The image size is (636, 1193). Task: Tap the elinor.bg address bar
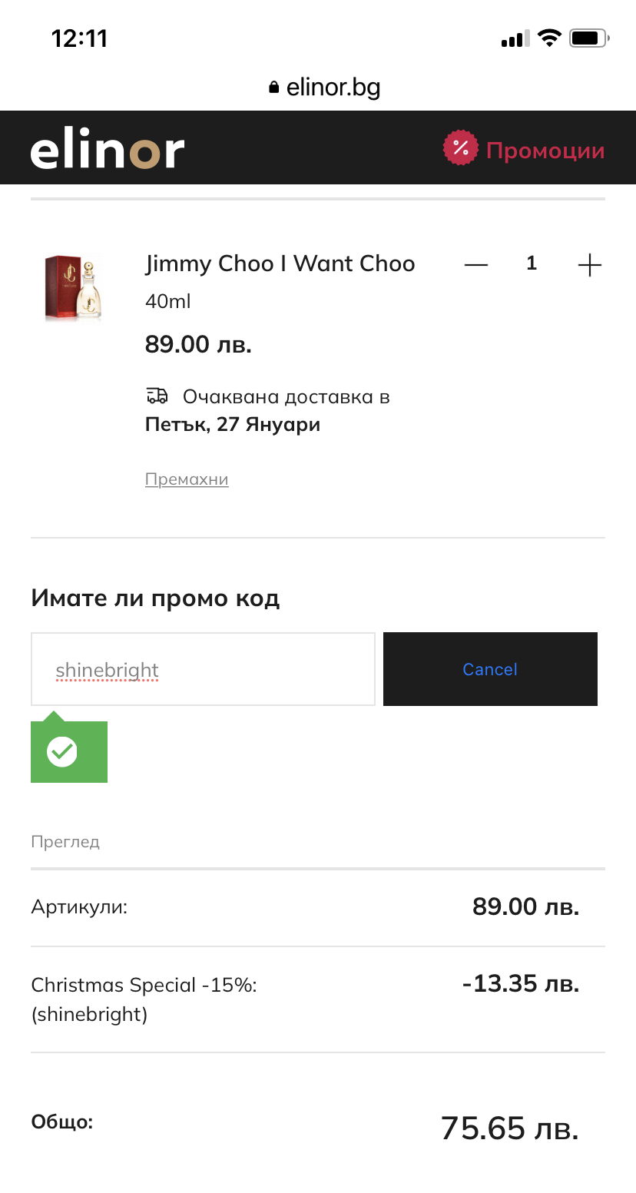[x=333, y=88]
